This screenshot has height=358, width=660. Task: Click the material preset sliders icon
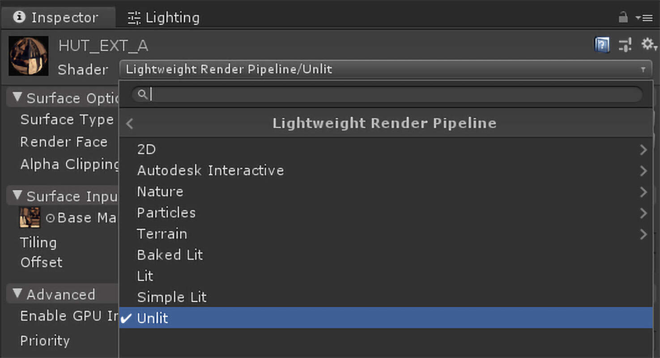(625, 45)
